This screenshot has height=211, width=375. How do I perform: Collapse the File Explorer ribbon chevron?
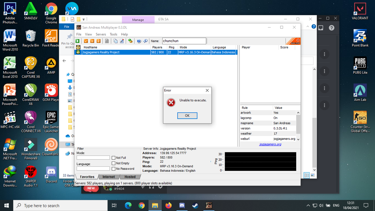(x=308, y=27)
